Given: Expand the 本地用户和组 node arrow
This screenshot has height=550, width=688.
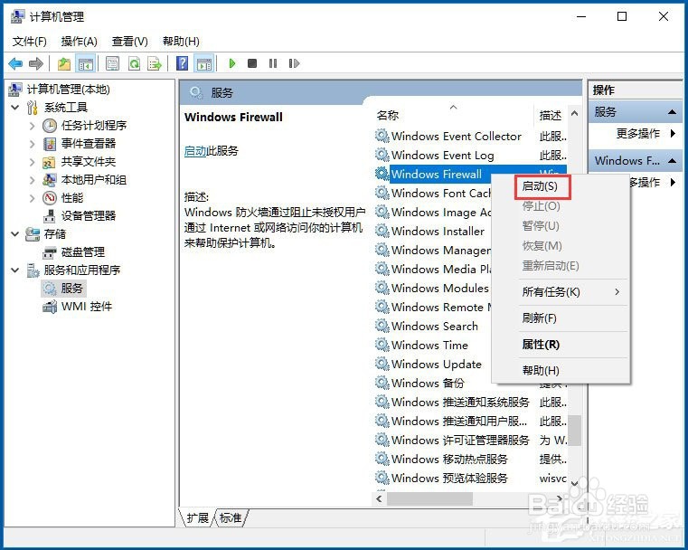Looking at the screenshot, I should click(32, 180).
